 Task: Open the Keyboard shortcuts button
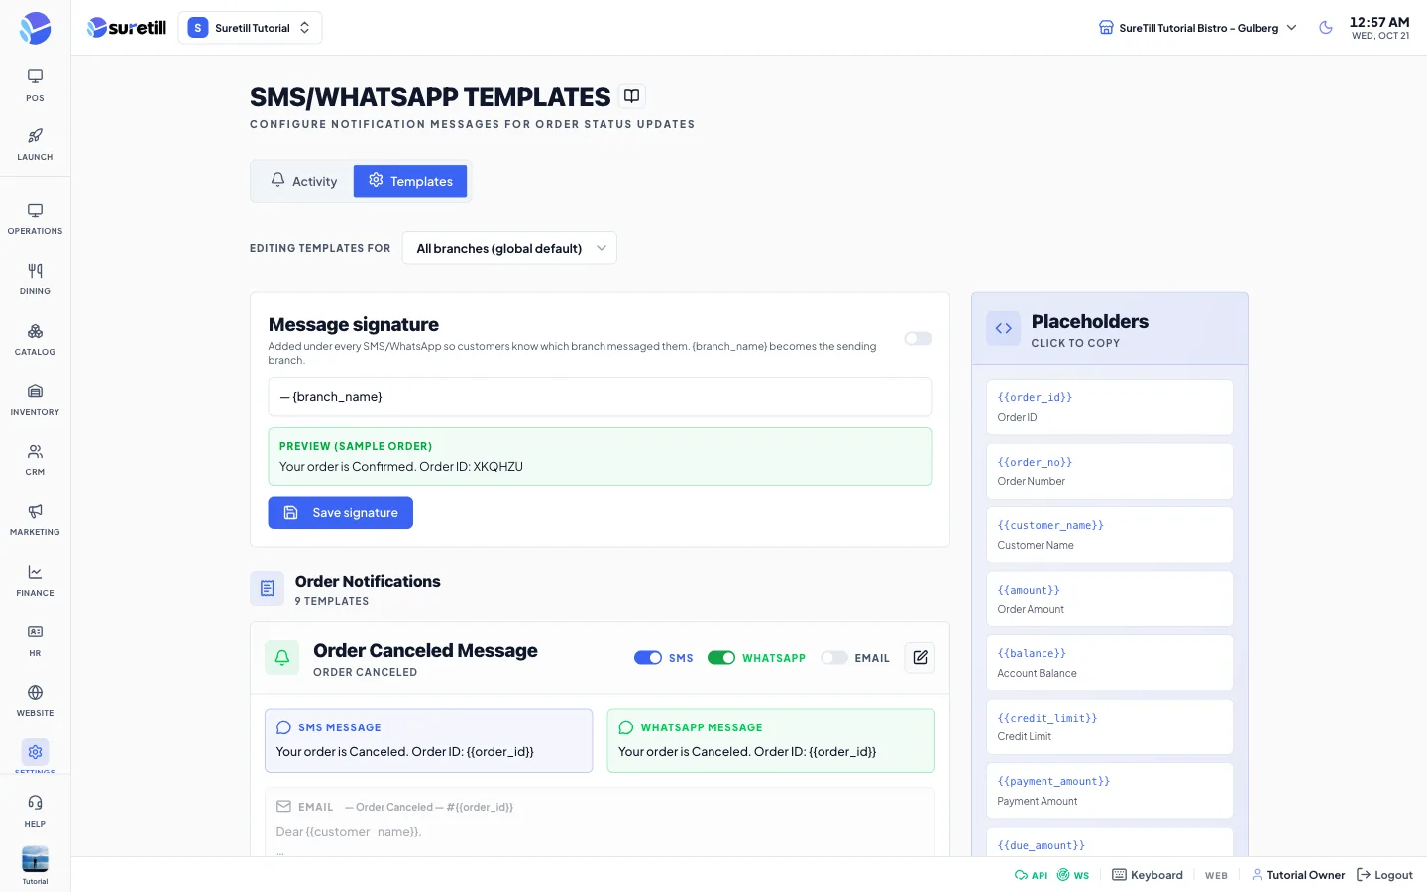[x=1148, y=875]
